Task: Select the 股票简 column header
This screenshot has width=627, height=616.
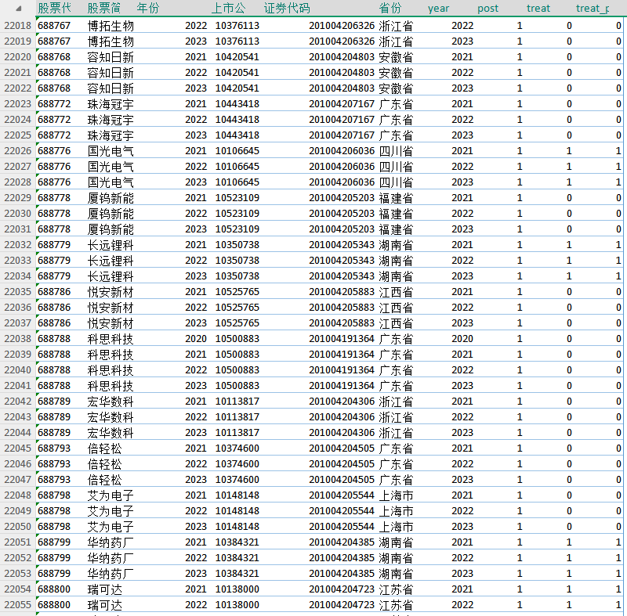Action: click(x=104, y=9)
